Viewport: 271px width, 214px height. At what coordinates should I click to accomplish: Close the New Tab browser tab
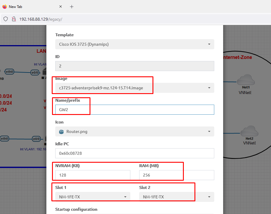(x=61, y=6)
